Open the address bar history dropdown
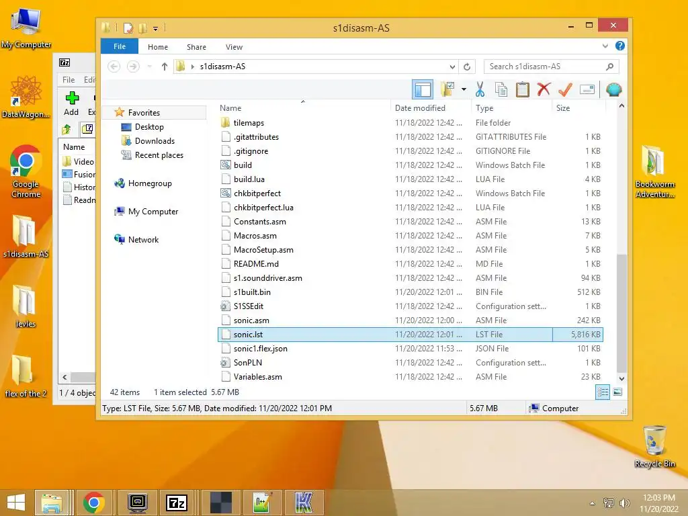 452,67
